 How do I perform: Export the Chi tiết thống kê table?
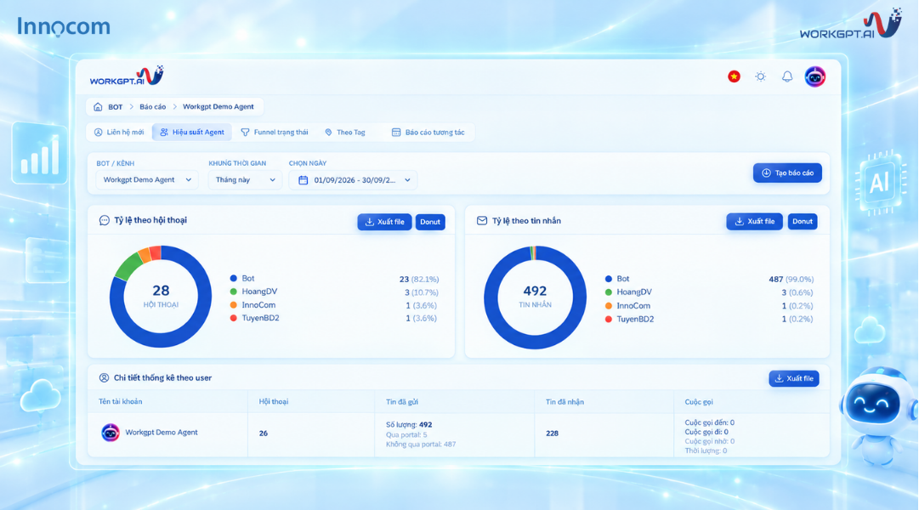tap(794, 379)
